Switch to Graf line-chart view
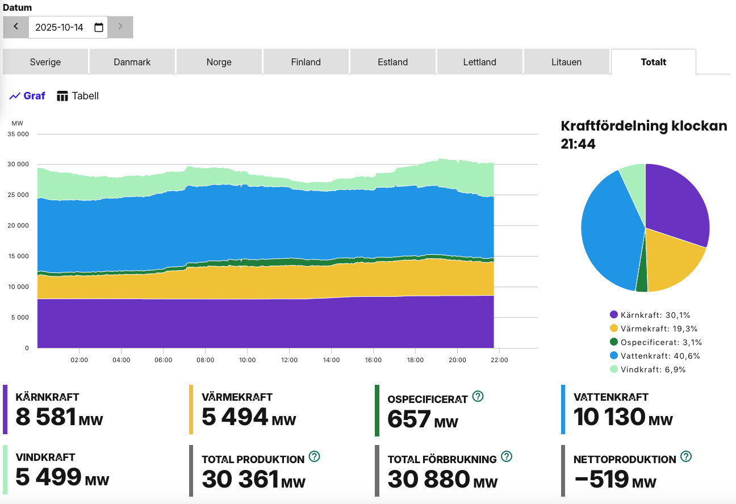The image size is (736, 504). [x=27, y=96]
